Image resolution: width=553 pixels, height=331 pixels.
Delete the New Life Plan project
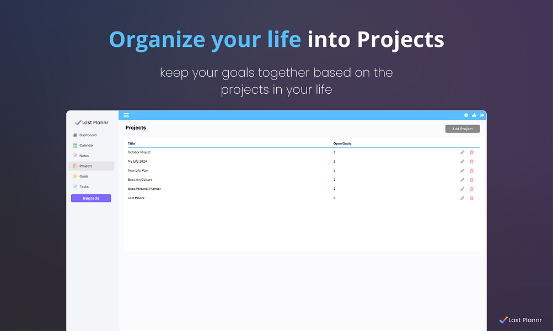point(471,171)
